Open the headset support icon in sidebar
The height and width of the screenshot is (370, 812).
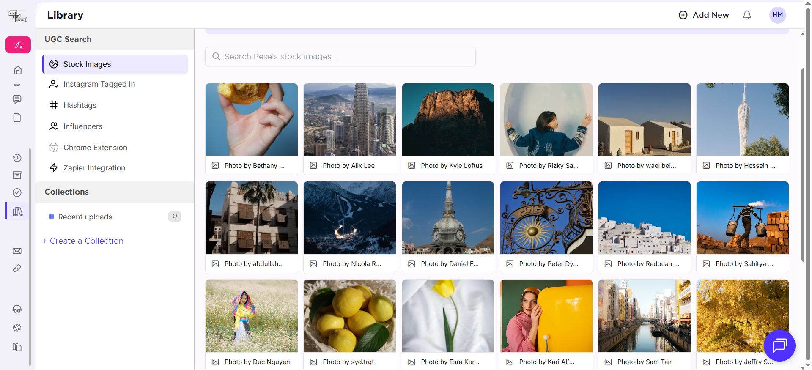pos(17,309)
